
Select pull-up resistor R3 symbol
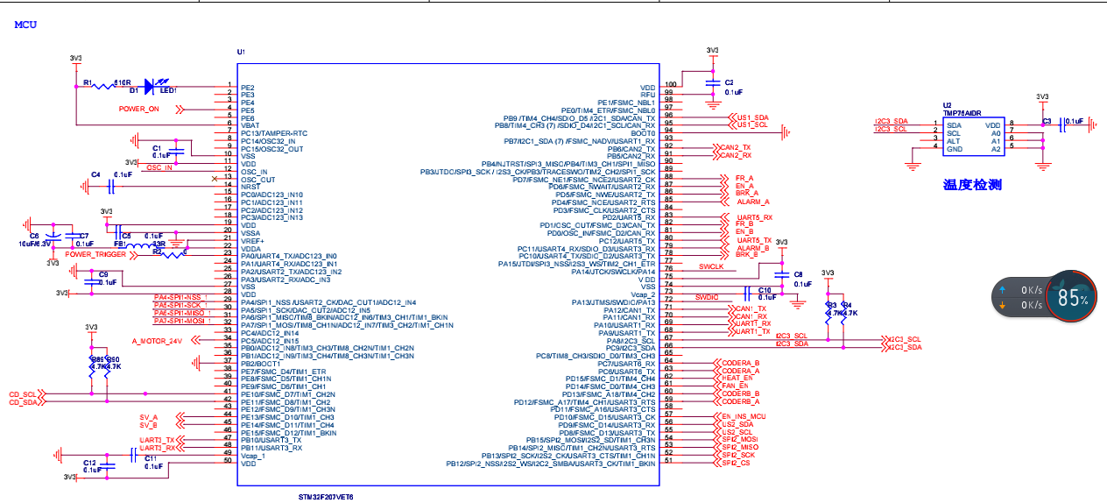point(828,310)
